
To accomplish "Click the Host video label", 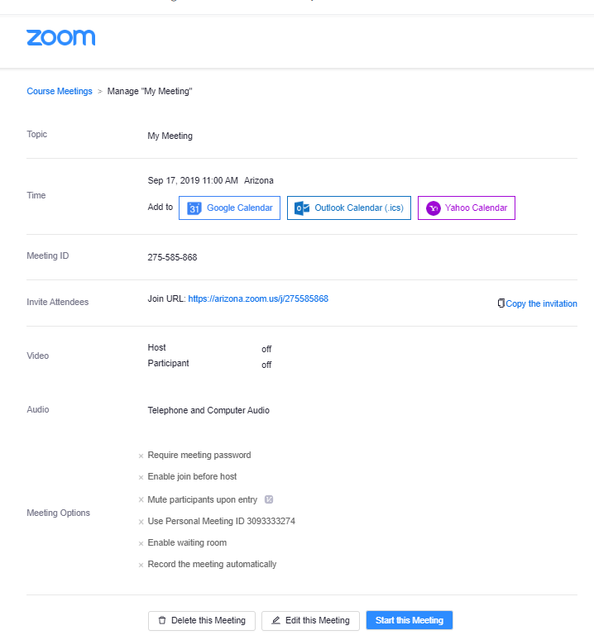I will point(156,347).
